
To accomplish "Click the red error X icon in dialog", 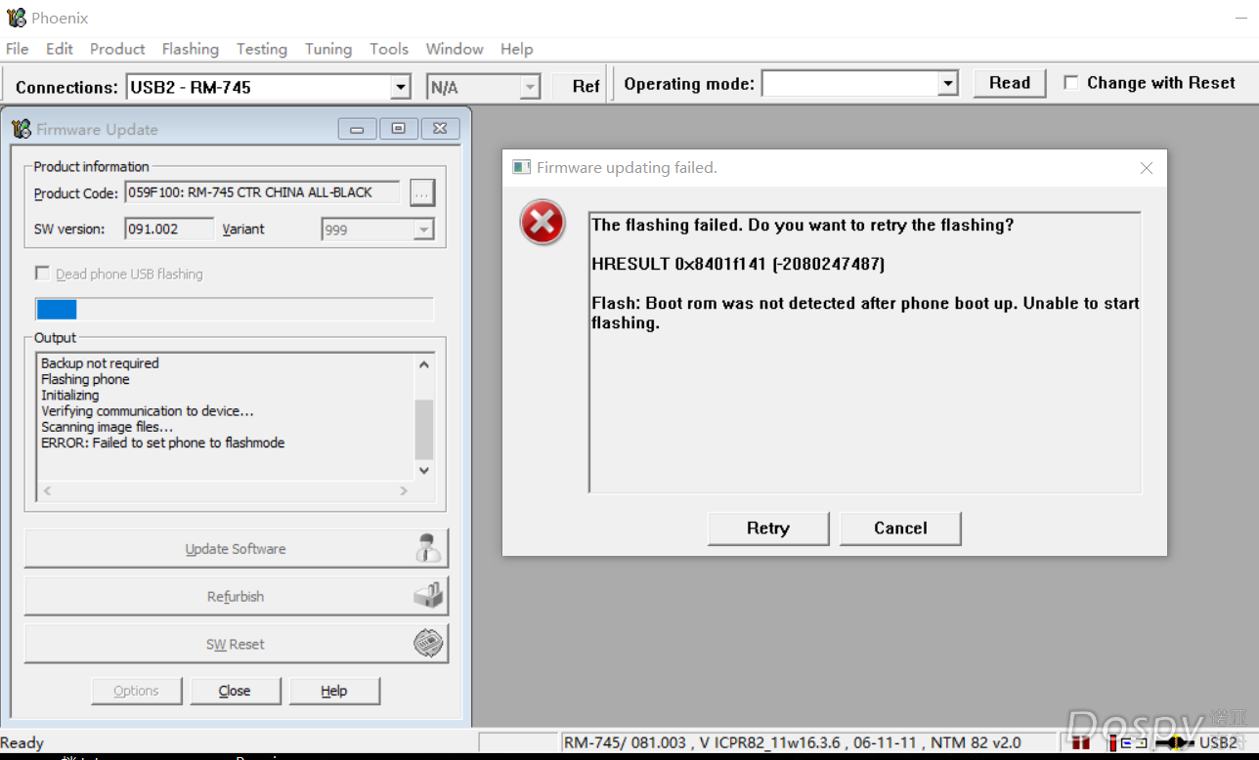I will pos(543,223).
